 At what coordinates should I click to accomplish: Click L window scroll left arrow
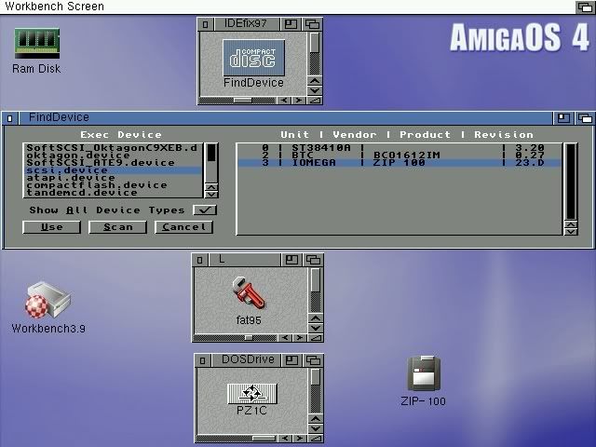click(285, 338)
